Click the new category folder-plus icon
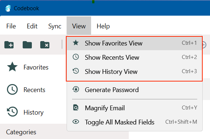 [9, 45]
